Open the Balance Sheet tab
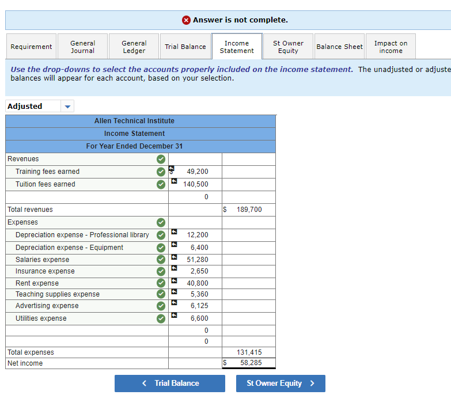 tap(339, 47)
